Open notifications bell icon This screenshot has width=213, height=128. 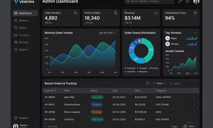(x=180, y=1)
